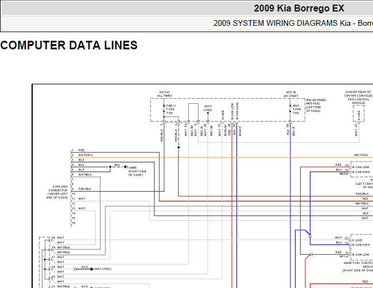This screenshot has height=288, width=373.
Task: Select "B-CAN HIGH" at M04-B pin 11
Action: click(x=361, y=172)
